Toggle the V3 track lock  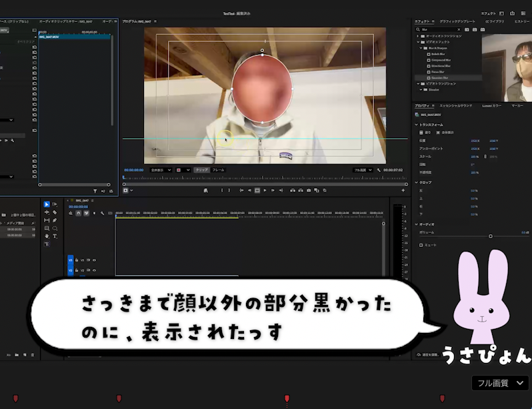[x=77, y=260]
